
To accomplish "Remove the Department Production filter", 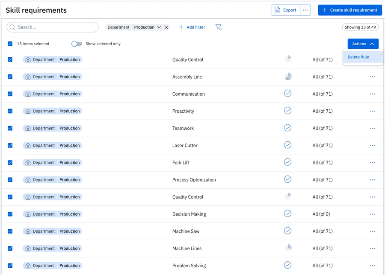I will pos(166,27).
